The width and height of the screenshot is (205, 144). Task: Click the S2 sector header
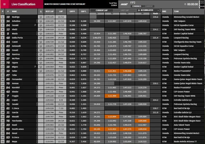click(x=112, y=14)
